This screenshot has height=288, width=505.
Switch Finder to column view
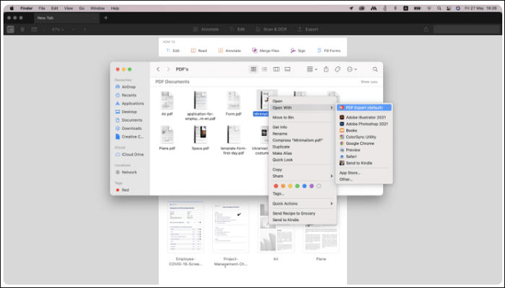[x=276, y=69]
